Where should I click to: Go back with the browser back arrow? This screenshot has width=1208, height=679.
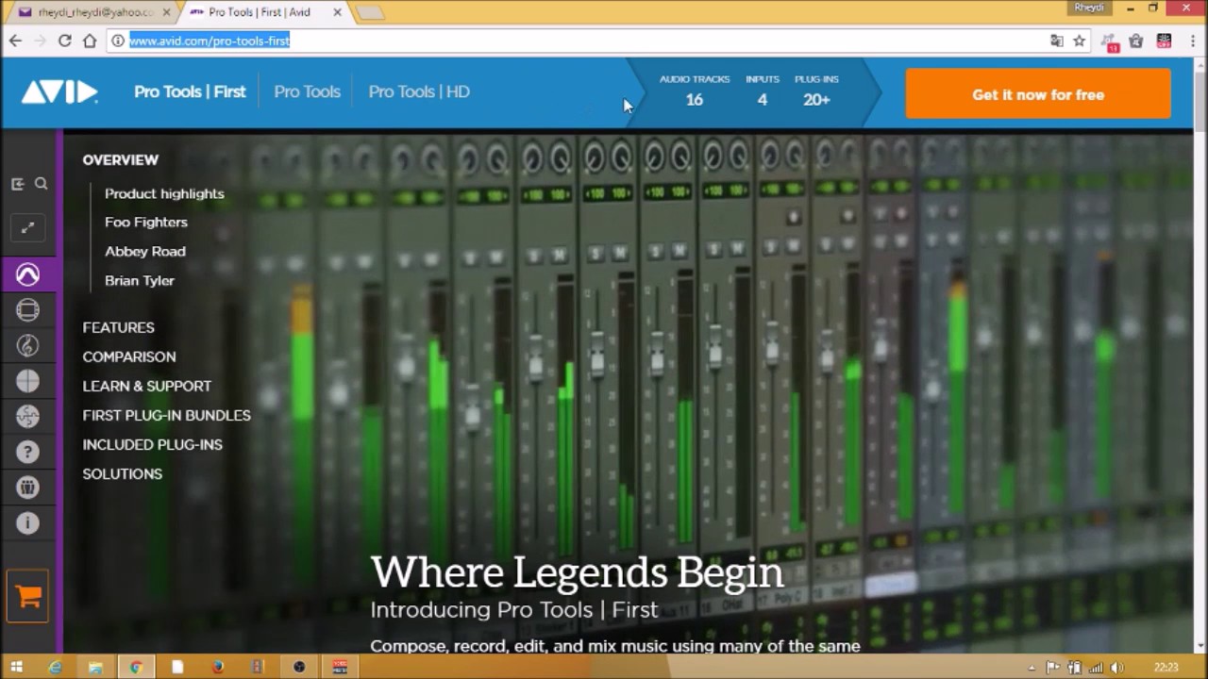[x=15, y=41]
